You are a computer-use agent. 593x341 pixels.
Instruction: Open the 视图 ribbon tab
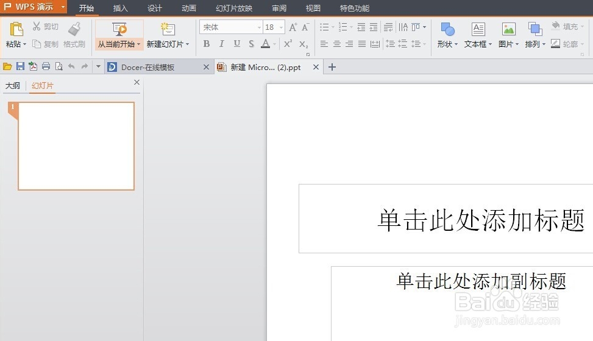tap(313, 8)
